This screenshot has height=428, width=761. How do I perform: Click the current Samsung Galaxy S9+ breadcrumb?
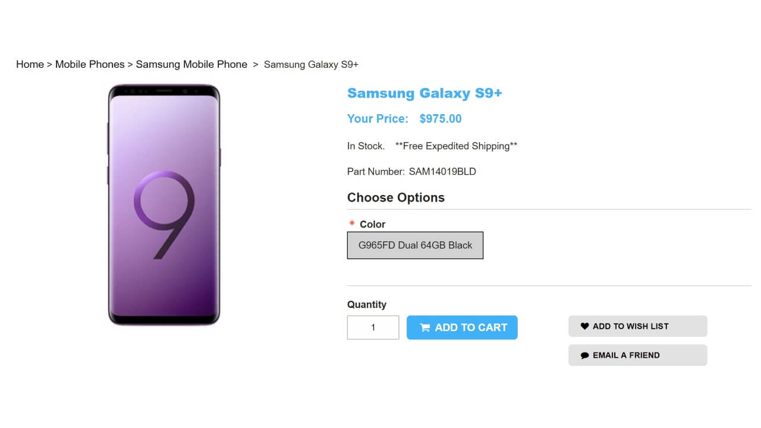(311, 64)
